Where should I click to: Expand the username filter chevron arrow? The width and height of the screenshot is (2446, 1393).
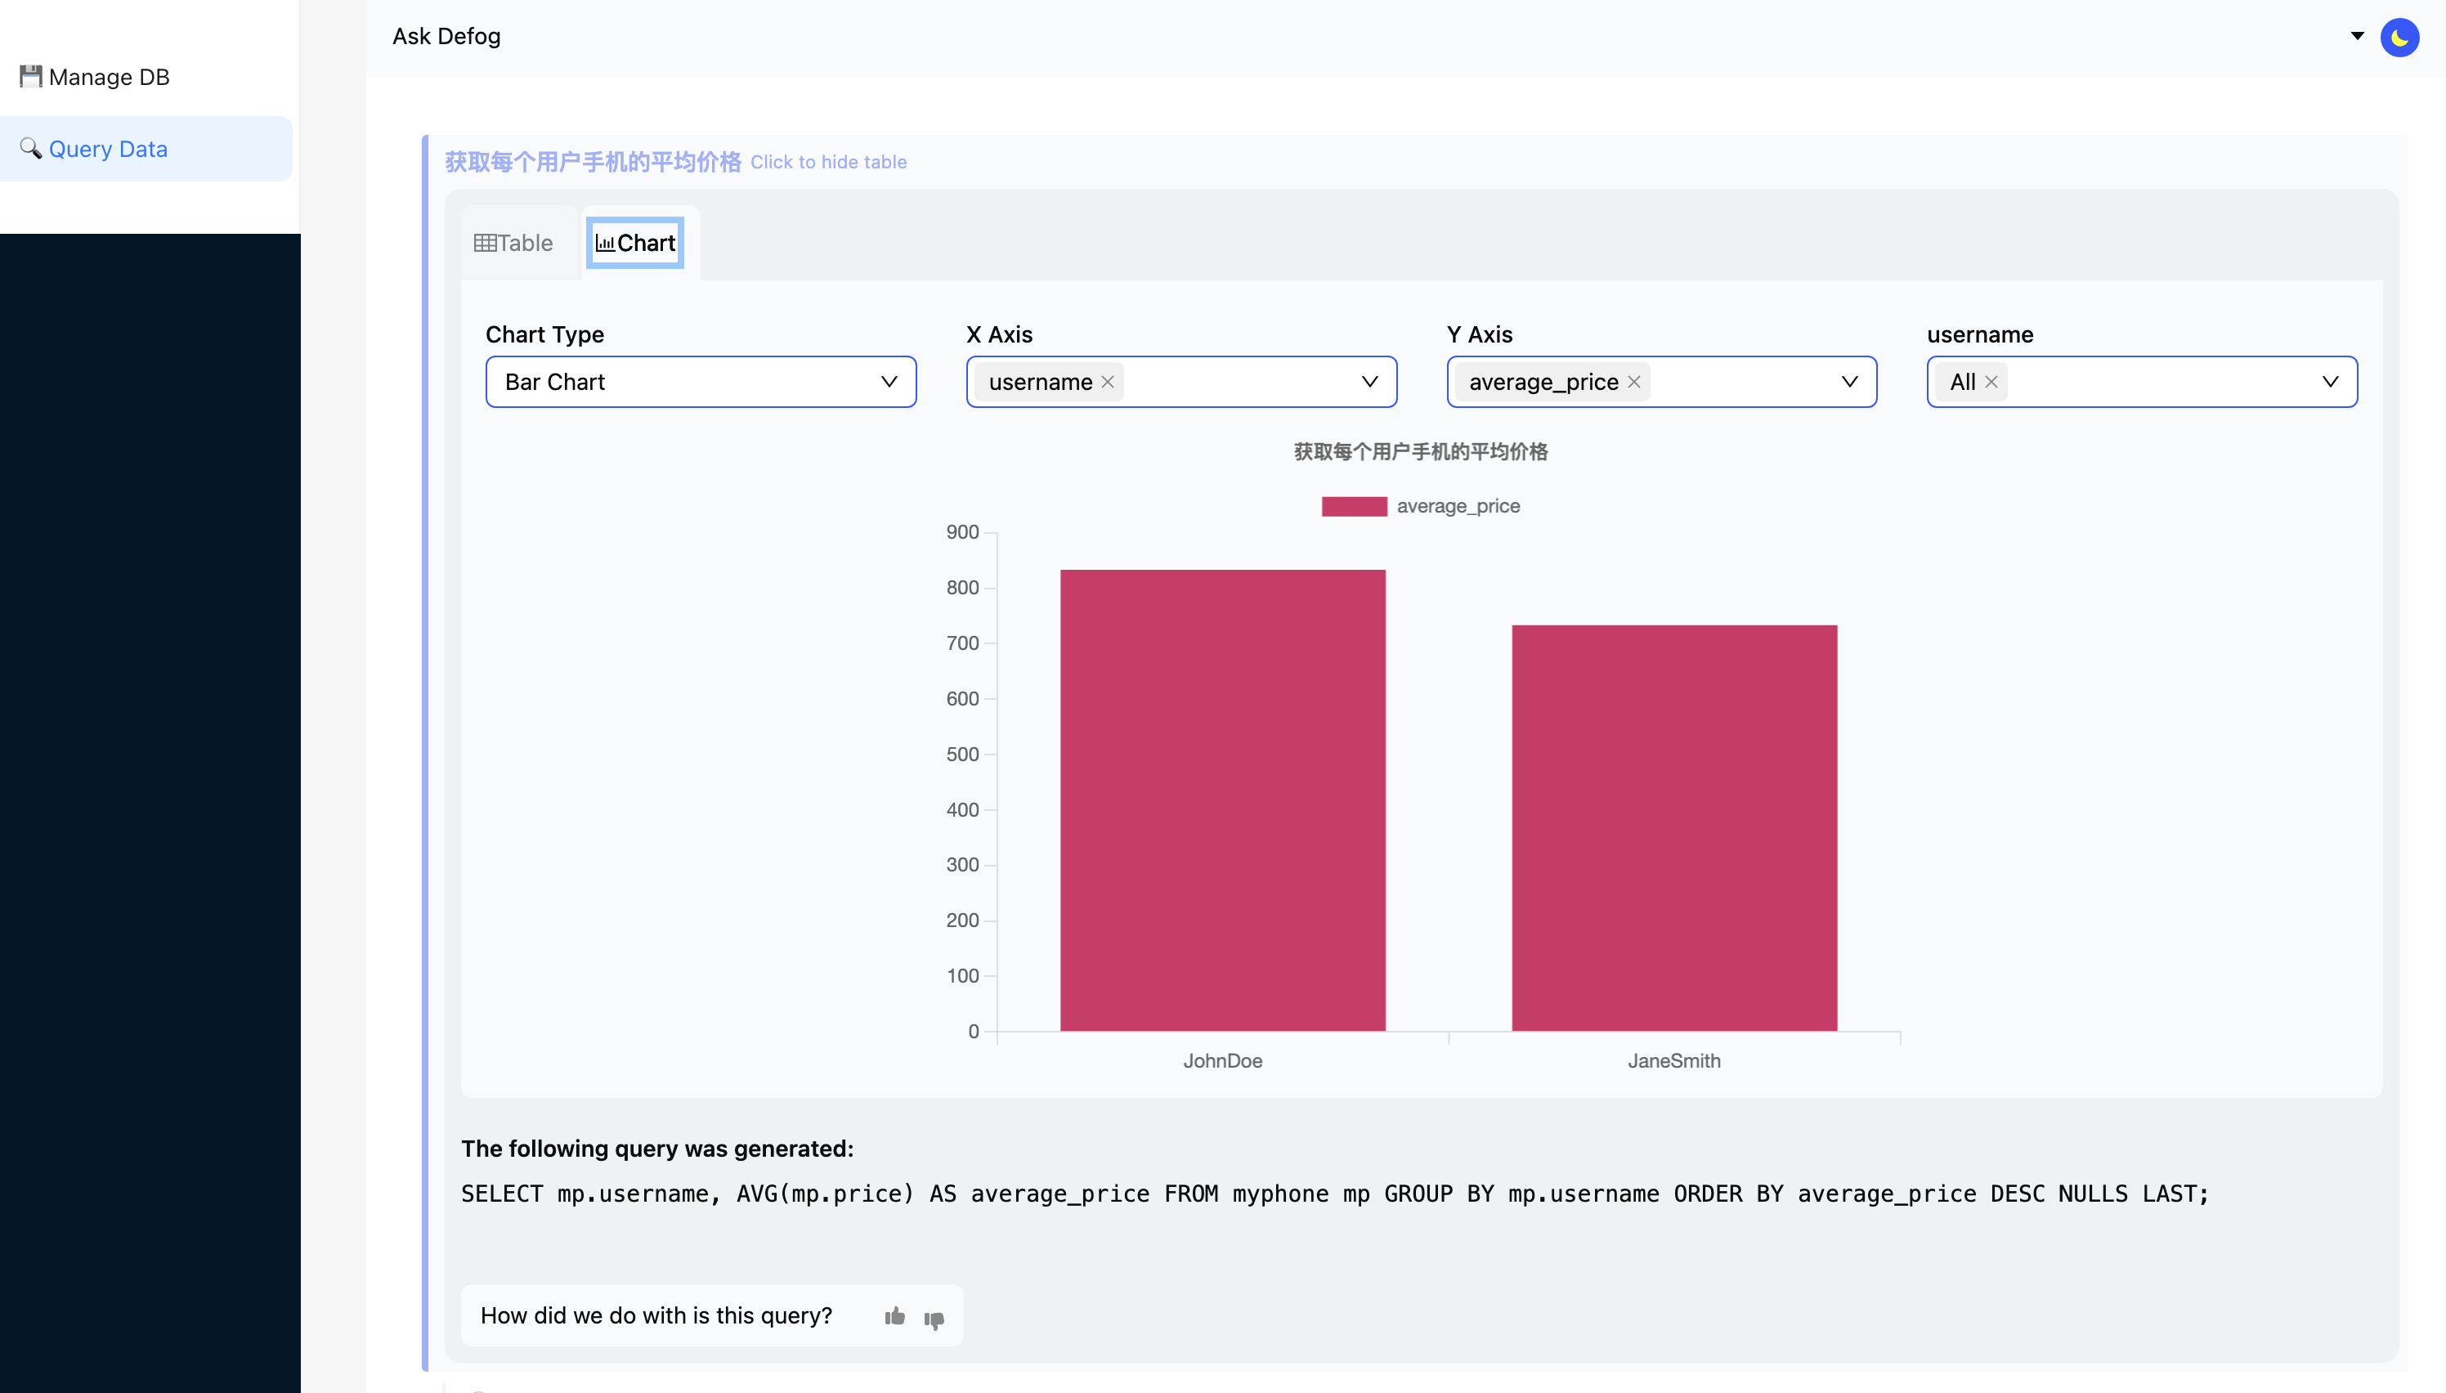pos(2330,382)
